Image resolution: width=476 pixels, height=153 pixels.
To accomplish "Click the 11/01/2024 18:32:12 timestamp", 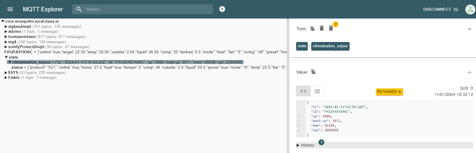I will point(454,95).
